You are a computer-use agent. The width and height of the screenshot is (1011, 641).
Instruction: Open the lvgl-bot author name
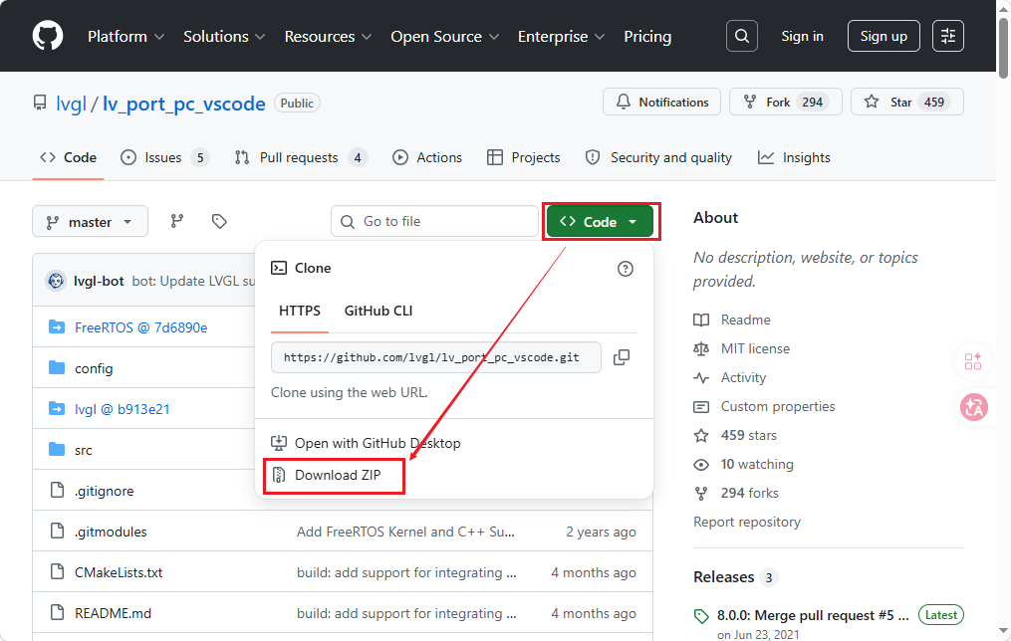click(x=99, y=281)
